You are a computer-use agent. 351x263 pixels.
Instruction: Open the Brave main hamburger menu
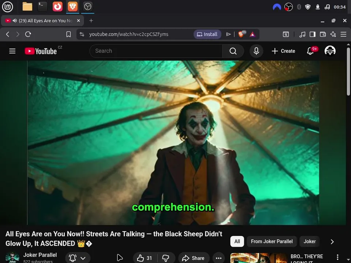pyautogui.click(x=343, y=34)
